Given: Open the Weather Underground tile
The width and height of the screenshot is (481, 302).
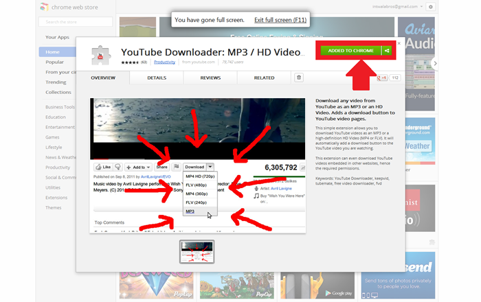Looking at the screenshot, I should coord(420,141).
